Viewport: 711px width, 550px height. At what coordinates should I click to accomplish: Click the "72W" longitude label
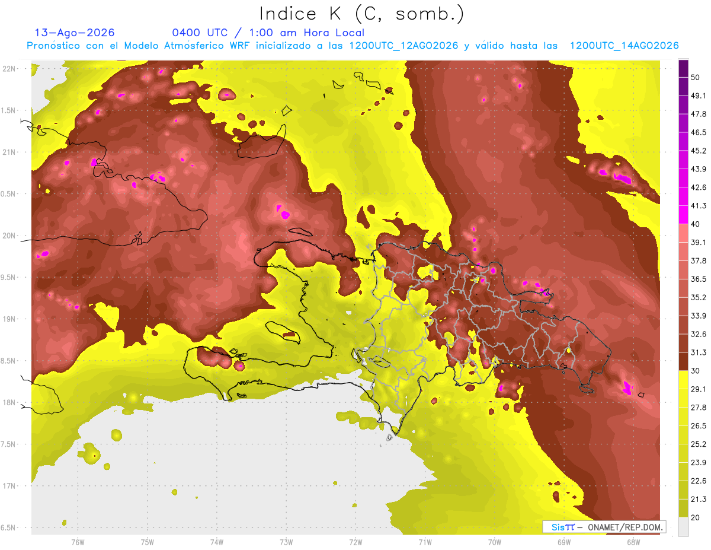355,542
